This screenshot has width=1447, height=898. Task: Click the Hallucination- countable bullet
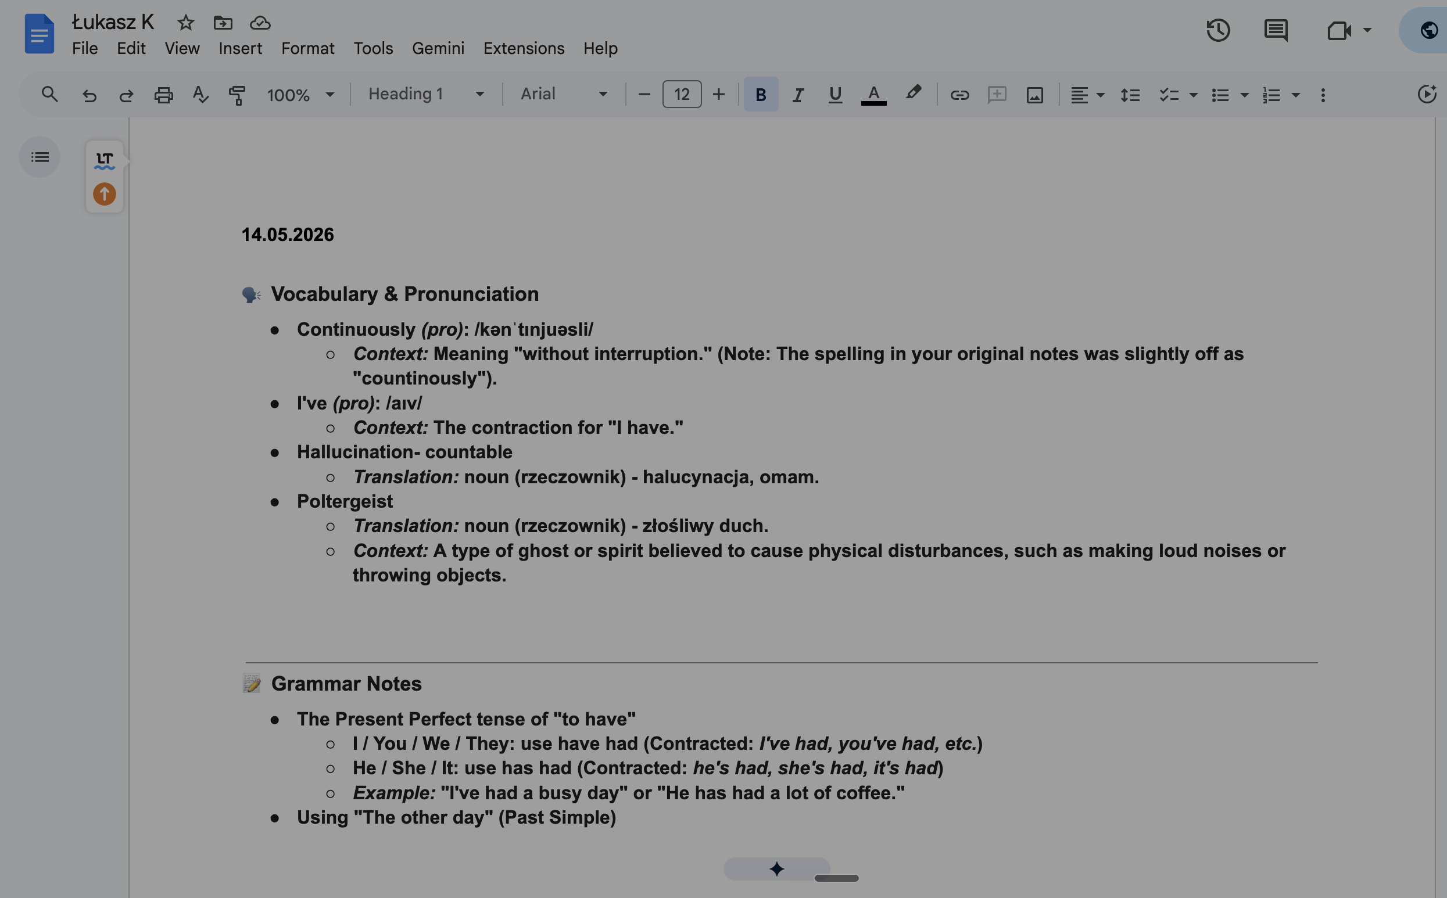[x=404, y=452]
